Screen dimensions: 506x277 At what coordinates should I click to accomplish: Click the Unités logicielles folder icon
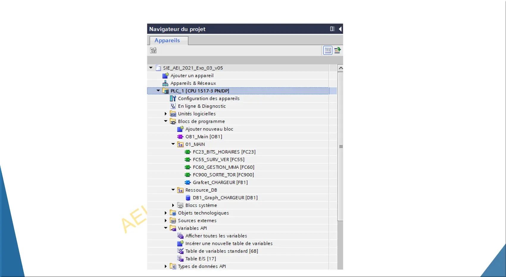173,114
